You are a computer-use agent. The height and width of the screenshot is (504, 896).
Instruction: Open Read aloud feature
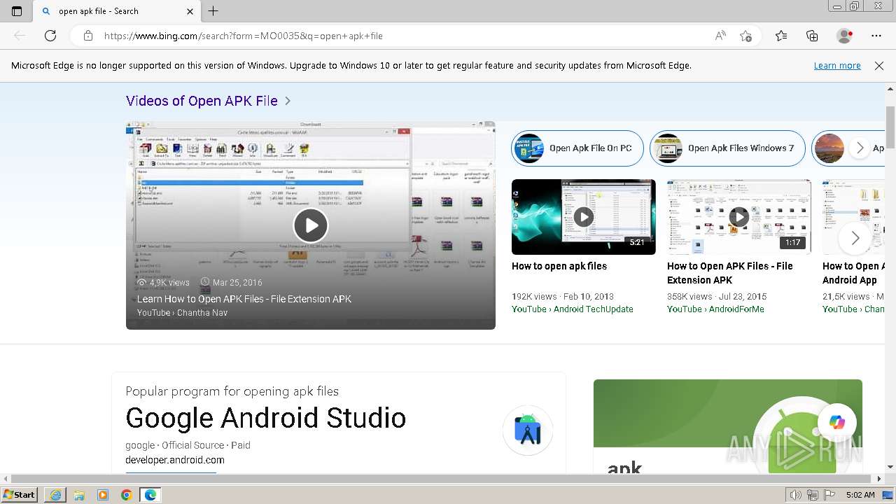click(x=720, y=36)
